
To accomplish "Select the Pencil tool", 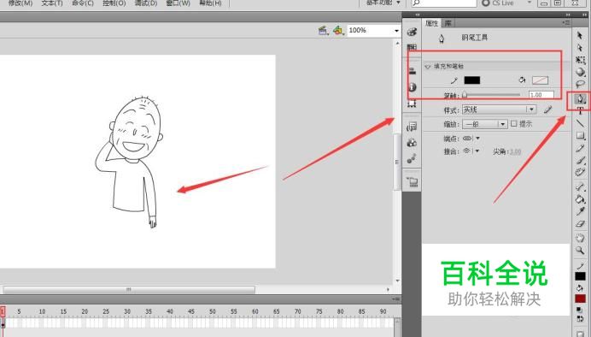I will pos(580,148).
